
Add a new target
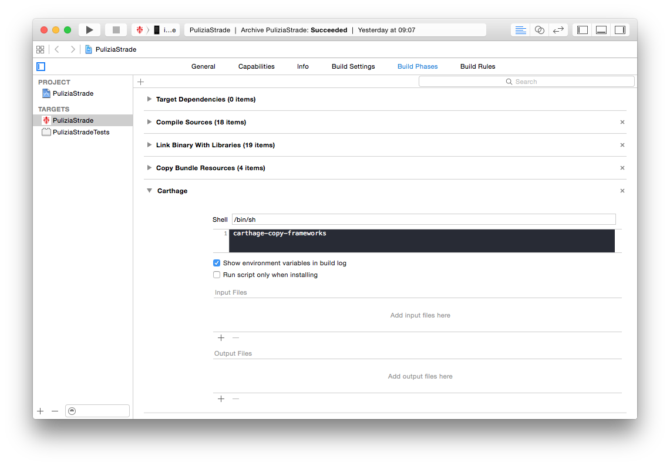pyautogui.click(x=40, y=411)
